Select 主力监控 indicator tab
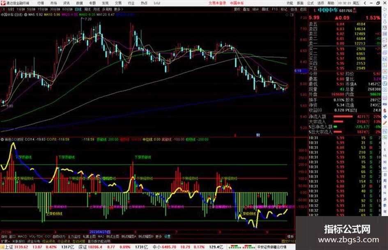Viewport: 388px width, 250px height. point(74,236)
